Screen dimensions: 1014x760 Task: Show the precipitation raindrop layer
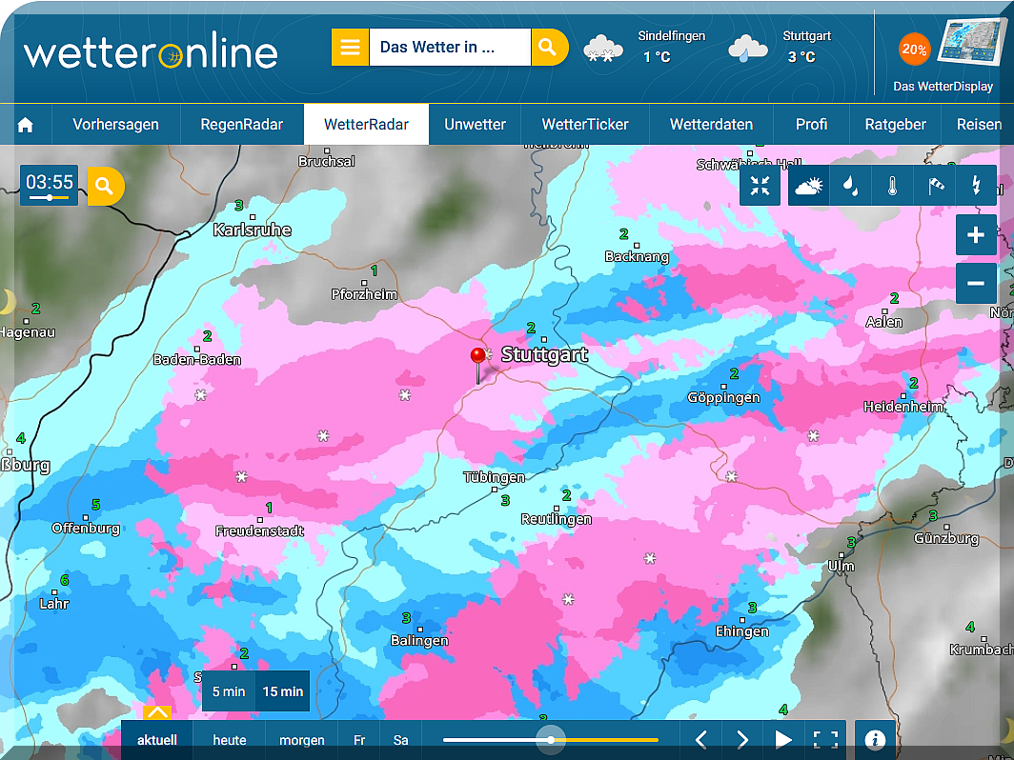pyautogui.click(x=848, y=186)
